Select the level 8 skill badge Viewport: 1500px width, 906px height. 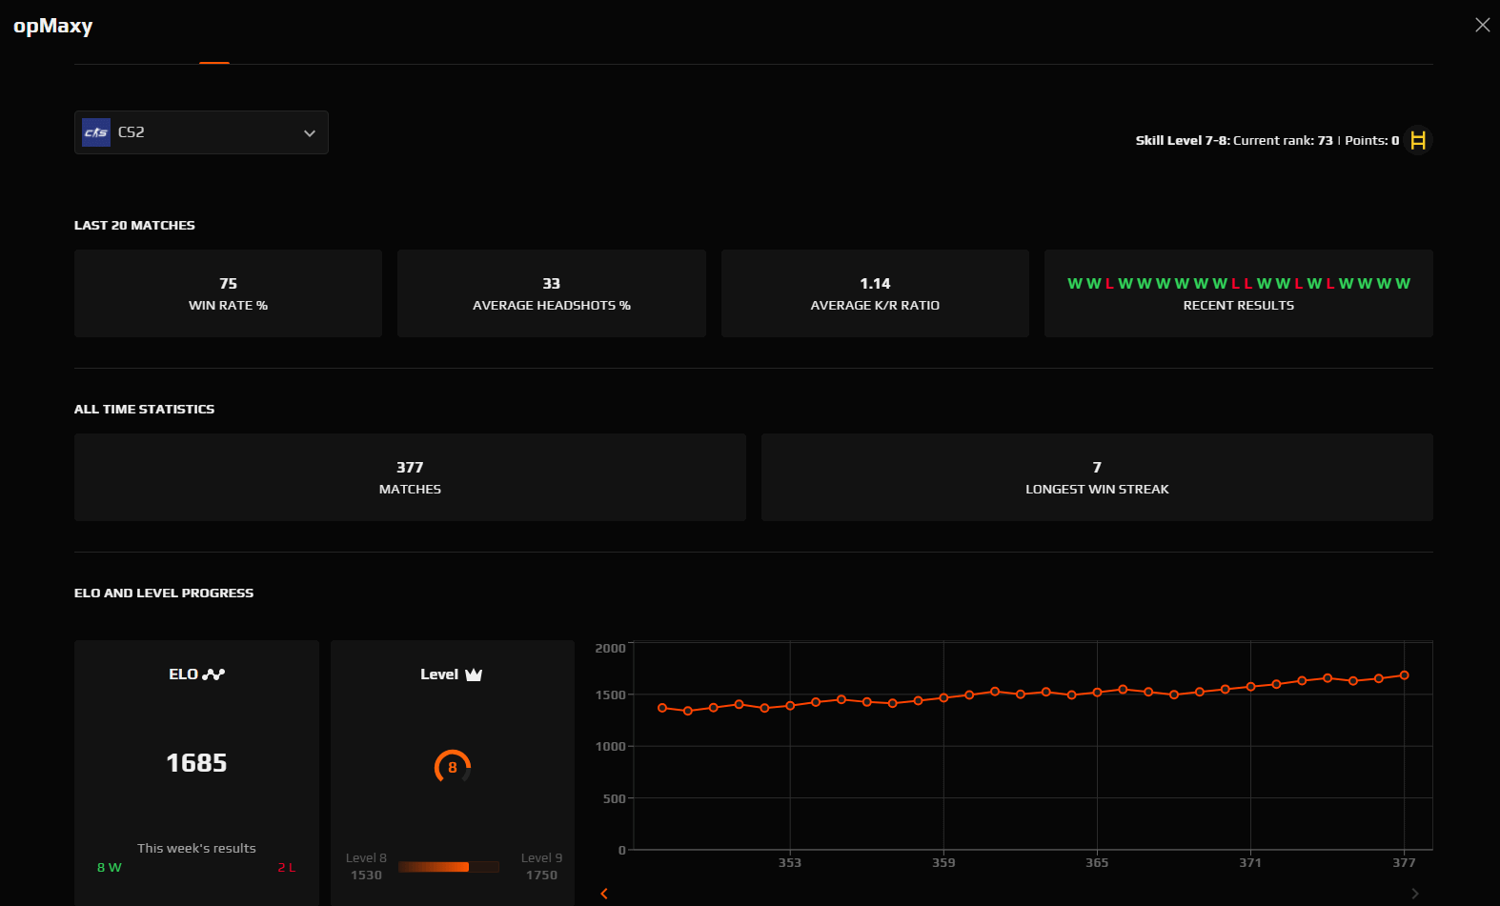click(x=453, y=767)
